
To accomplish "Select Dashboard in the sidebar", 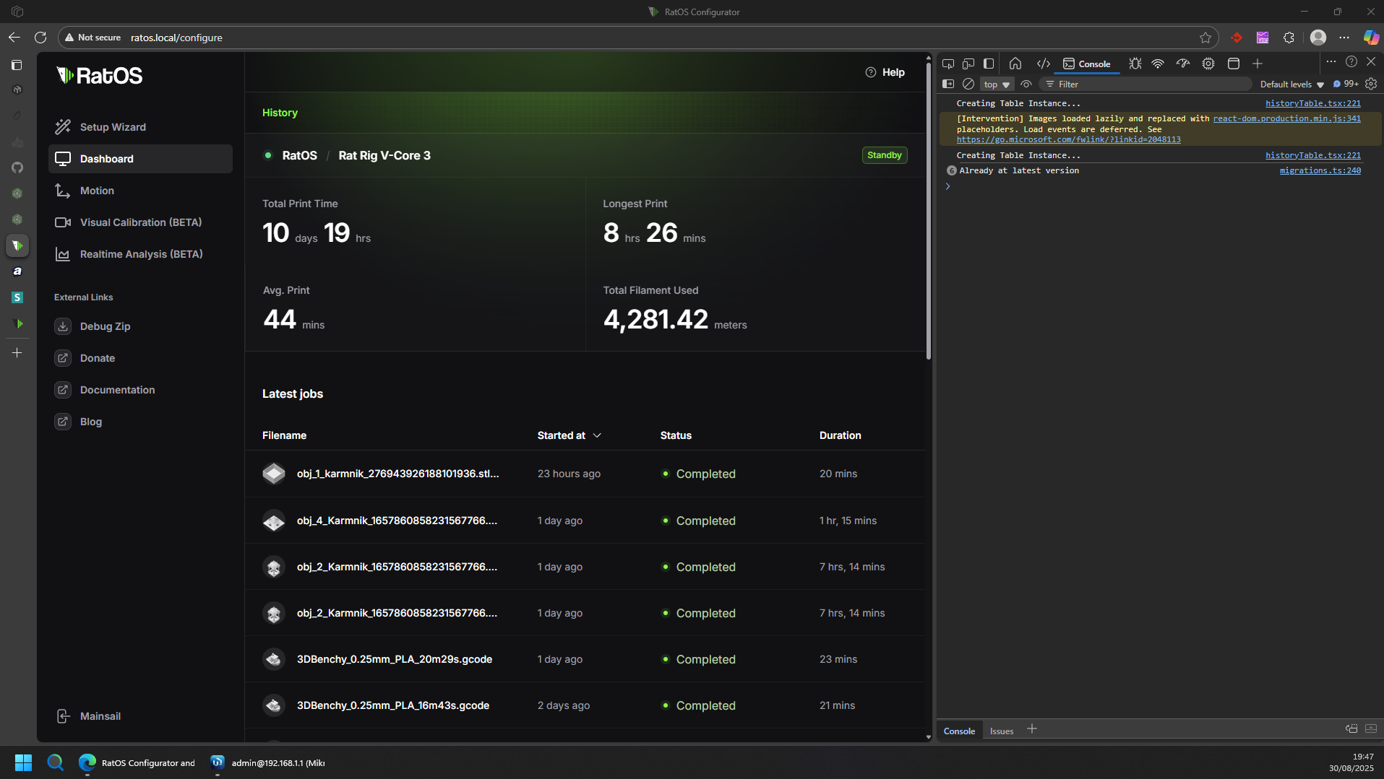I will coord(140,159).
